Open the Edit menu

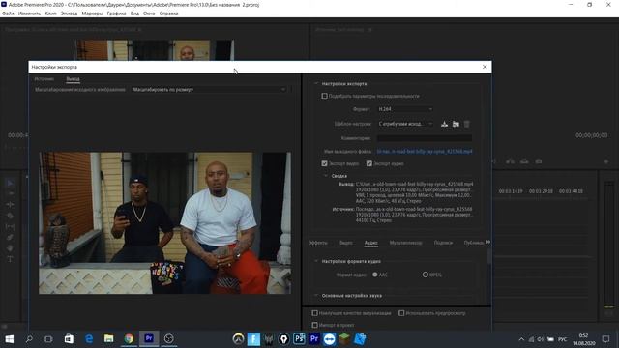point(29,14)
